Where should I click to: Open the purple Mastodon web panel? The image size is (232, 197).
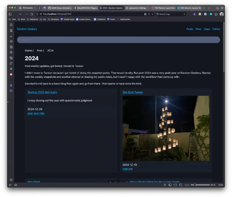(x=11, y=85)
